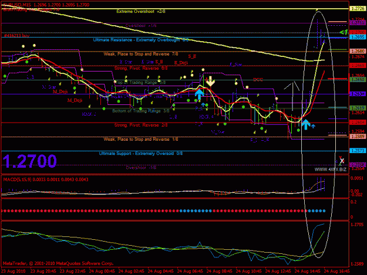
Task: Click the DCC pattern label
Action: point(258,80)
